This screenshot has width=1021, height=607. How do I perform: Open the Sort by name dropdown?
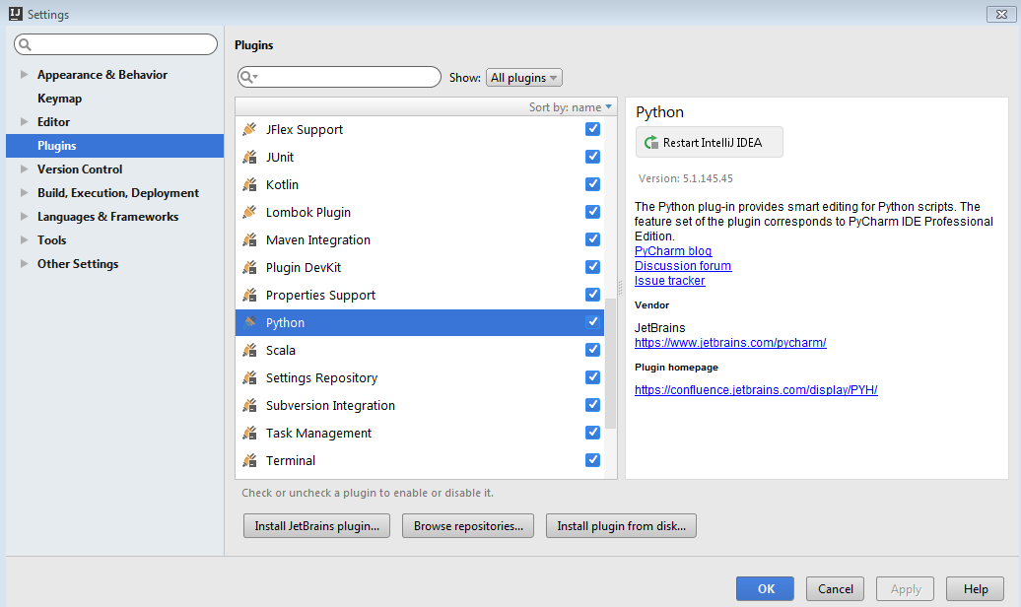pos(571,106)
